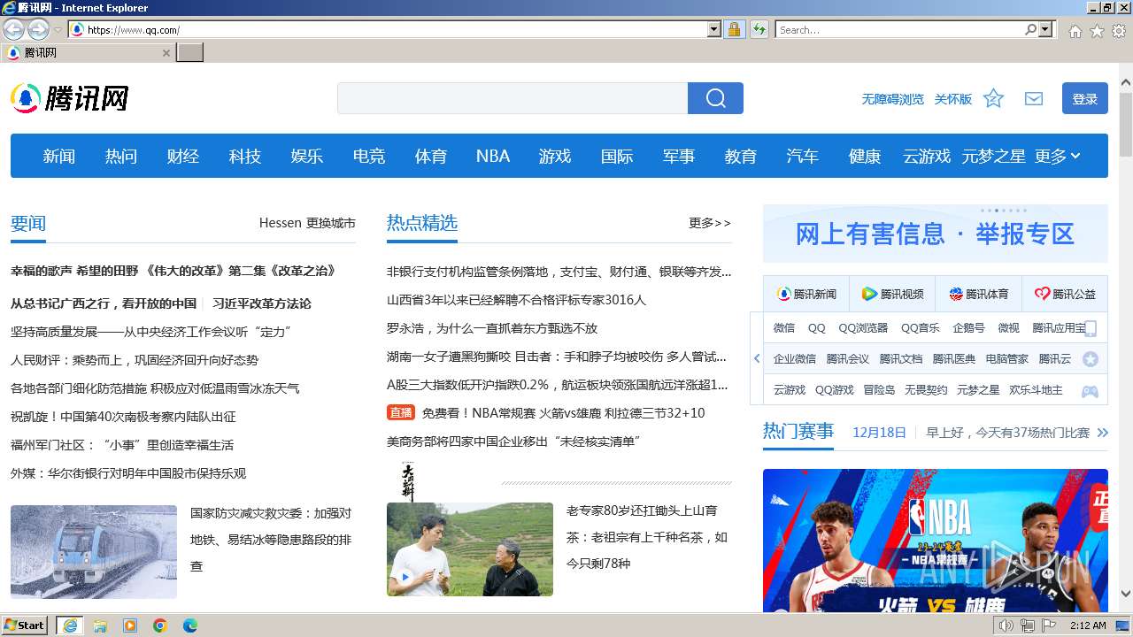Open the 腾讯视频 link
The height and width of the screenshot is (637, 1133).
tap(892, 294)
